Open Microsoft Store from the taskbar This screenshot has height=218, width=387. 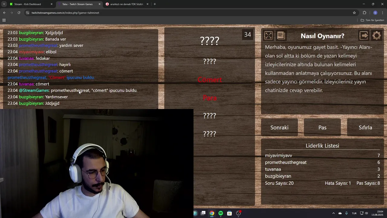pos(229,213)
